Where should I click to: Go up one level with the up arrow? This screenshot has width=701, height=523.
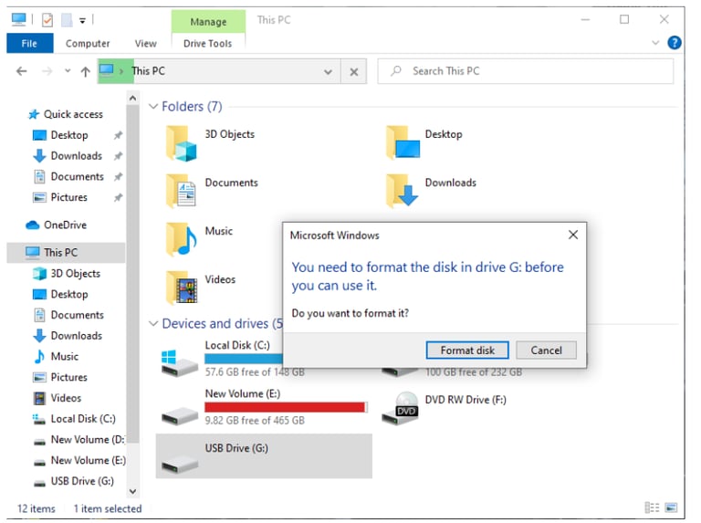(86, 71)
